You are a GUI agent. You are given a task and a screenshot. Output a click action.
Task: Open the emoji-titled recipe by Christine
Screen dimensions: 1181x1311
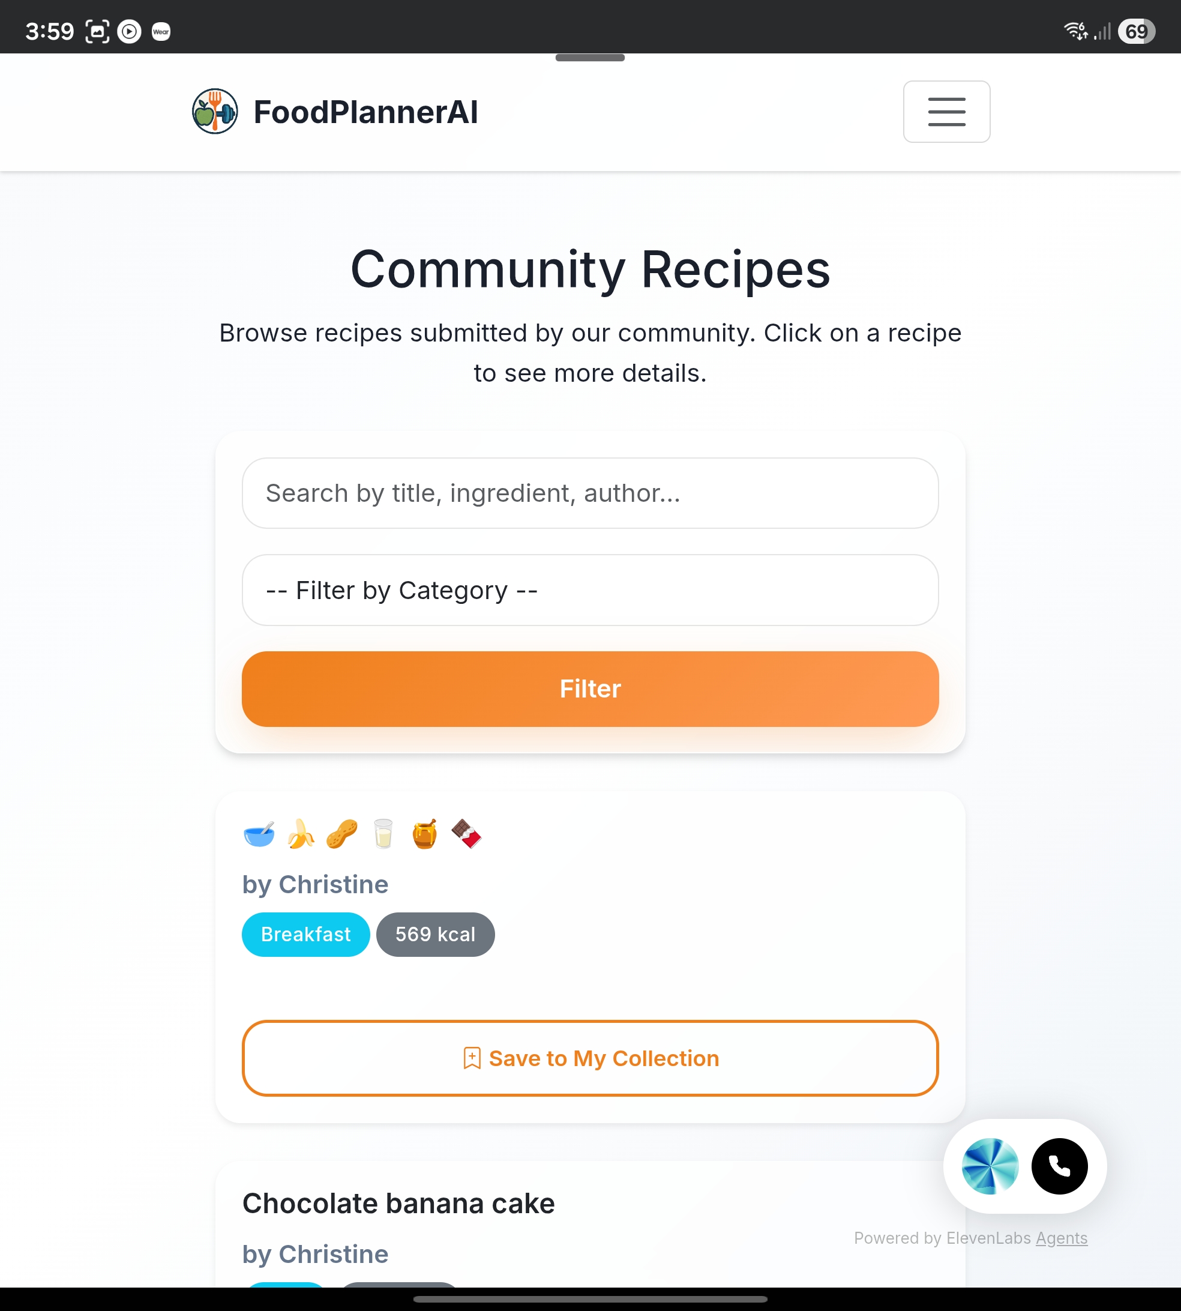coord(362,834)
